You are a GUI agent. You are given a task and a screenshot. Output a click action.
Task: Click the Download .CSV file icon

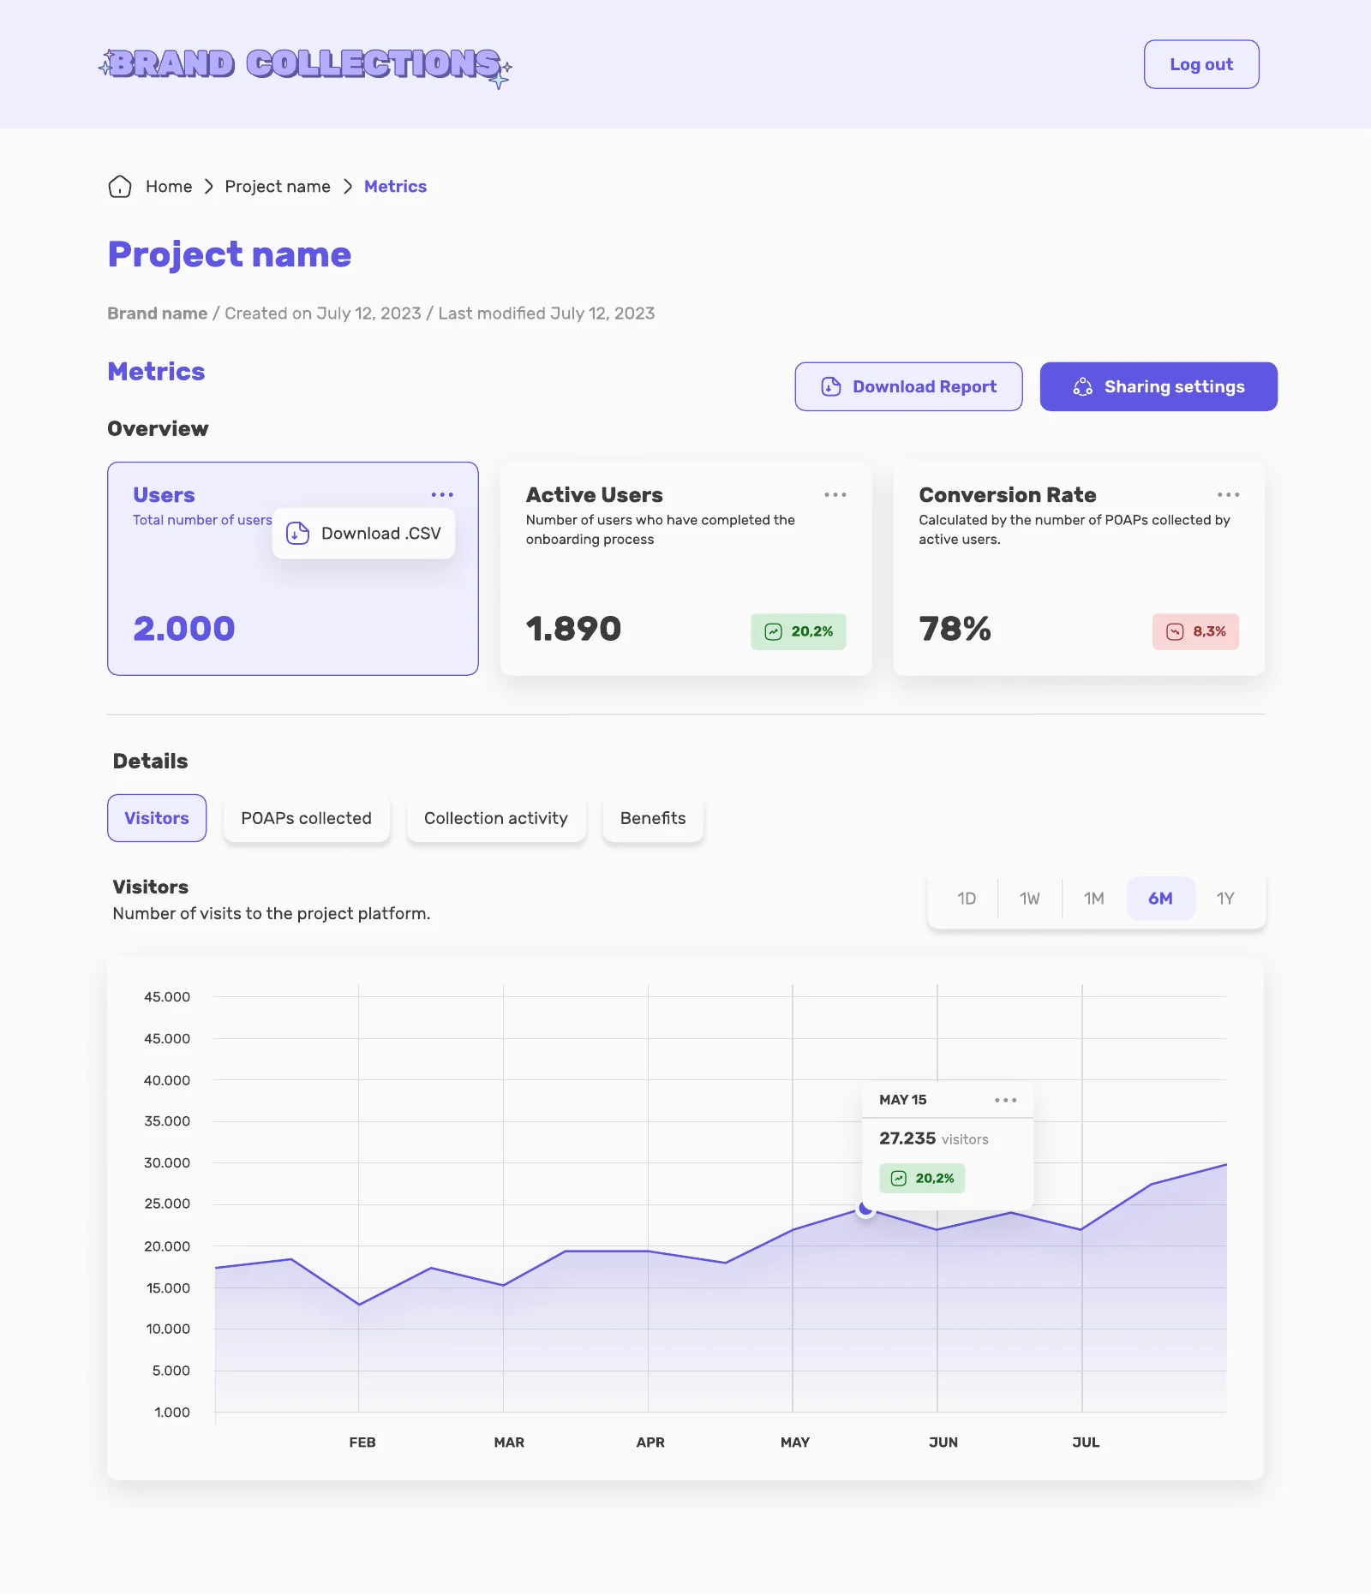(x=297, y=533)
